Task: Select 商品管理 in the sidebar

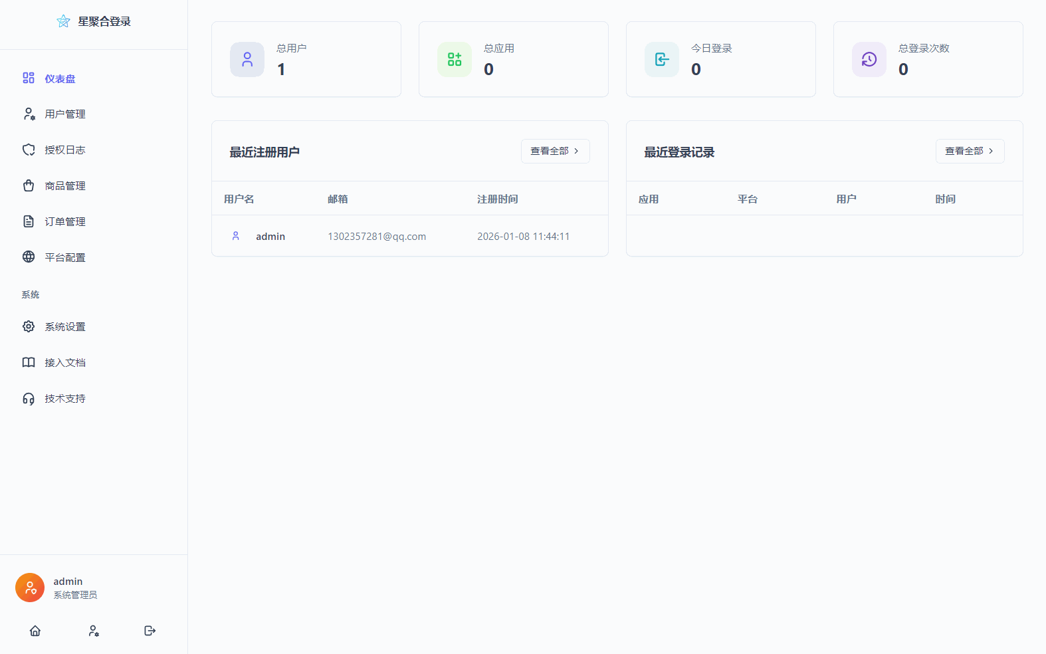Action: coord(64,186)
